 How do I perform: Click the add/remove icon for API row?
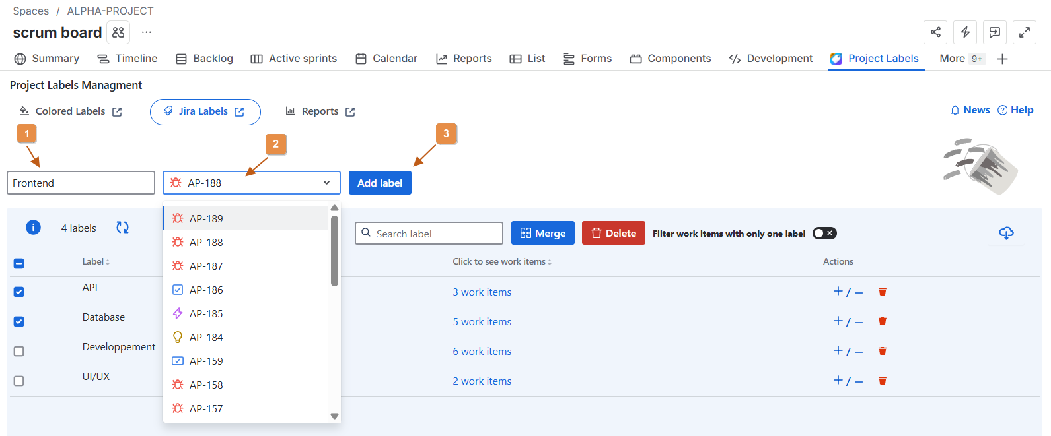coord(848,292)
